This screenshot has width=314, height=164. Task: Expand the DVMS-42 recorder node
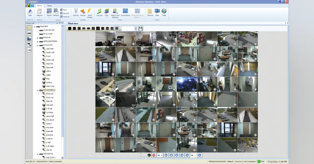[x=38, y=37]
